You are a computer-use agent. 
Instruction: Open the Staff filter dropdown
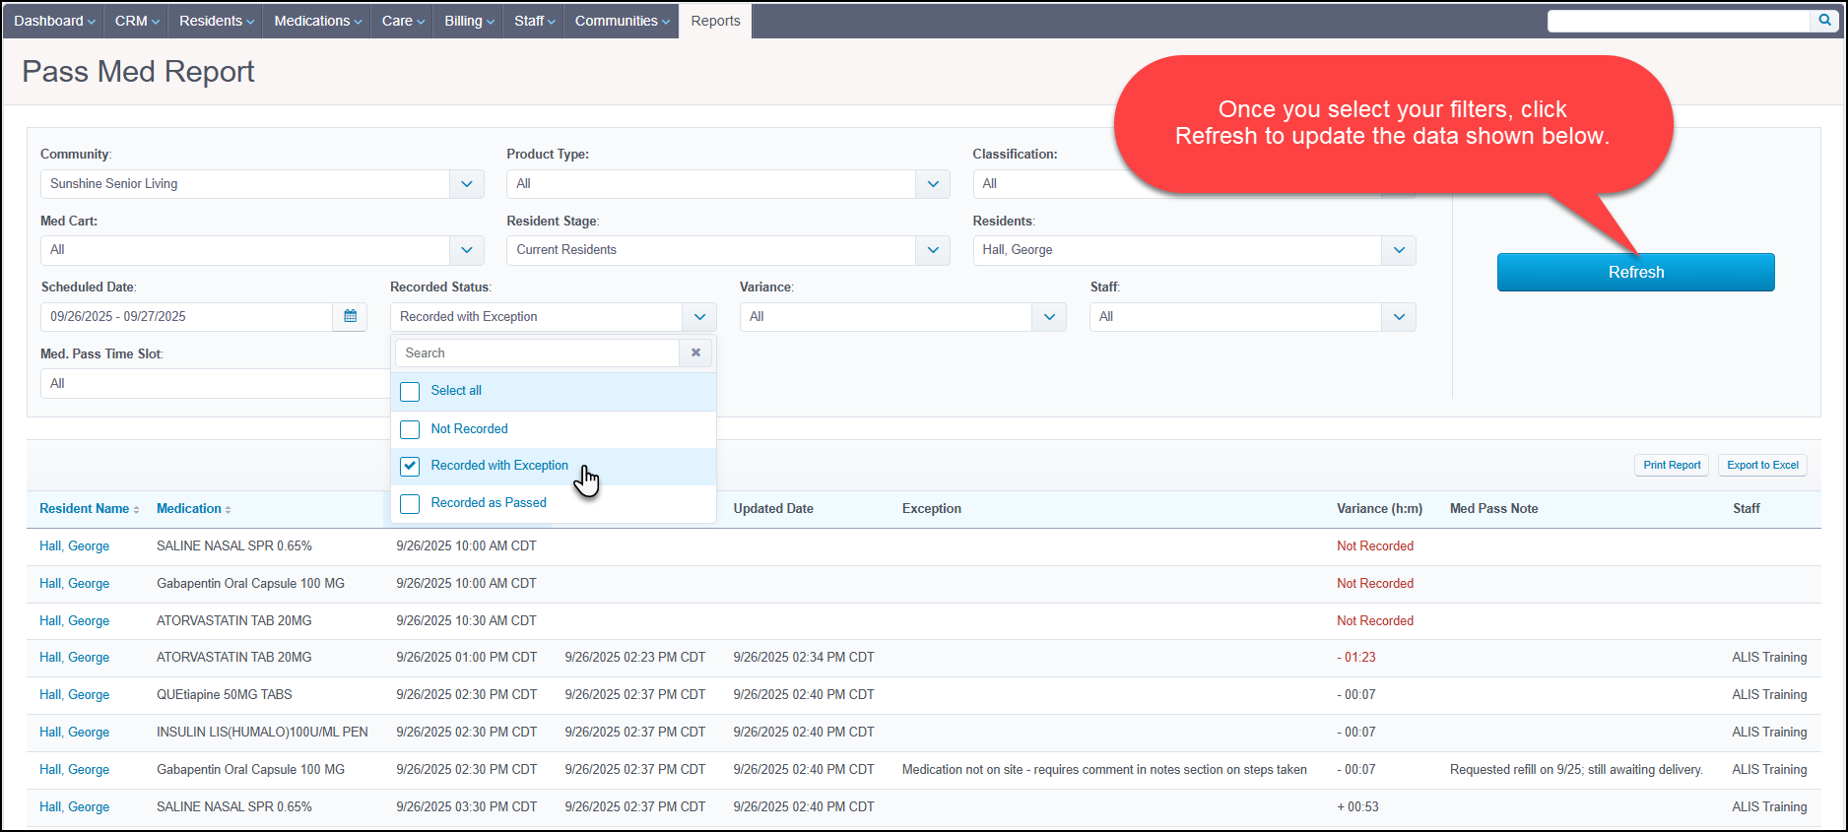click(x=1252, y=317)
